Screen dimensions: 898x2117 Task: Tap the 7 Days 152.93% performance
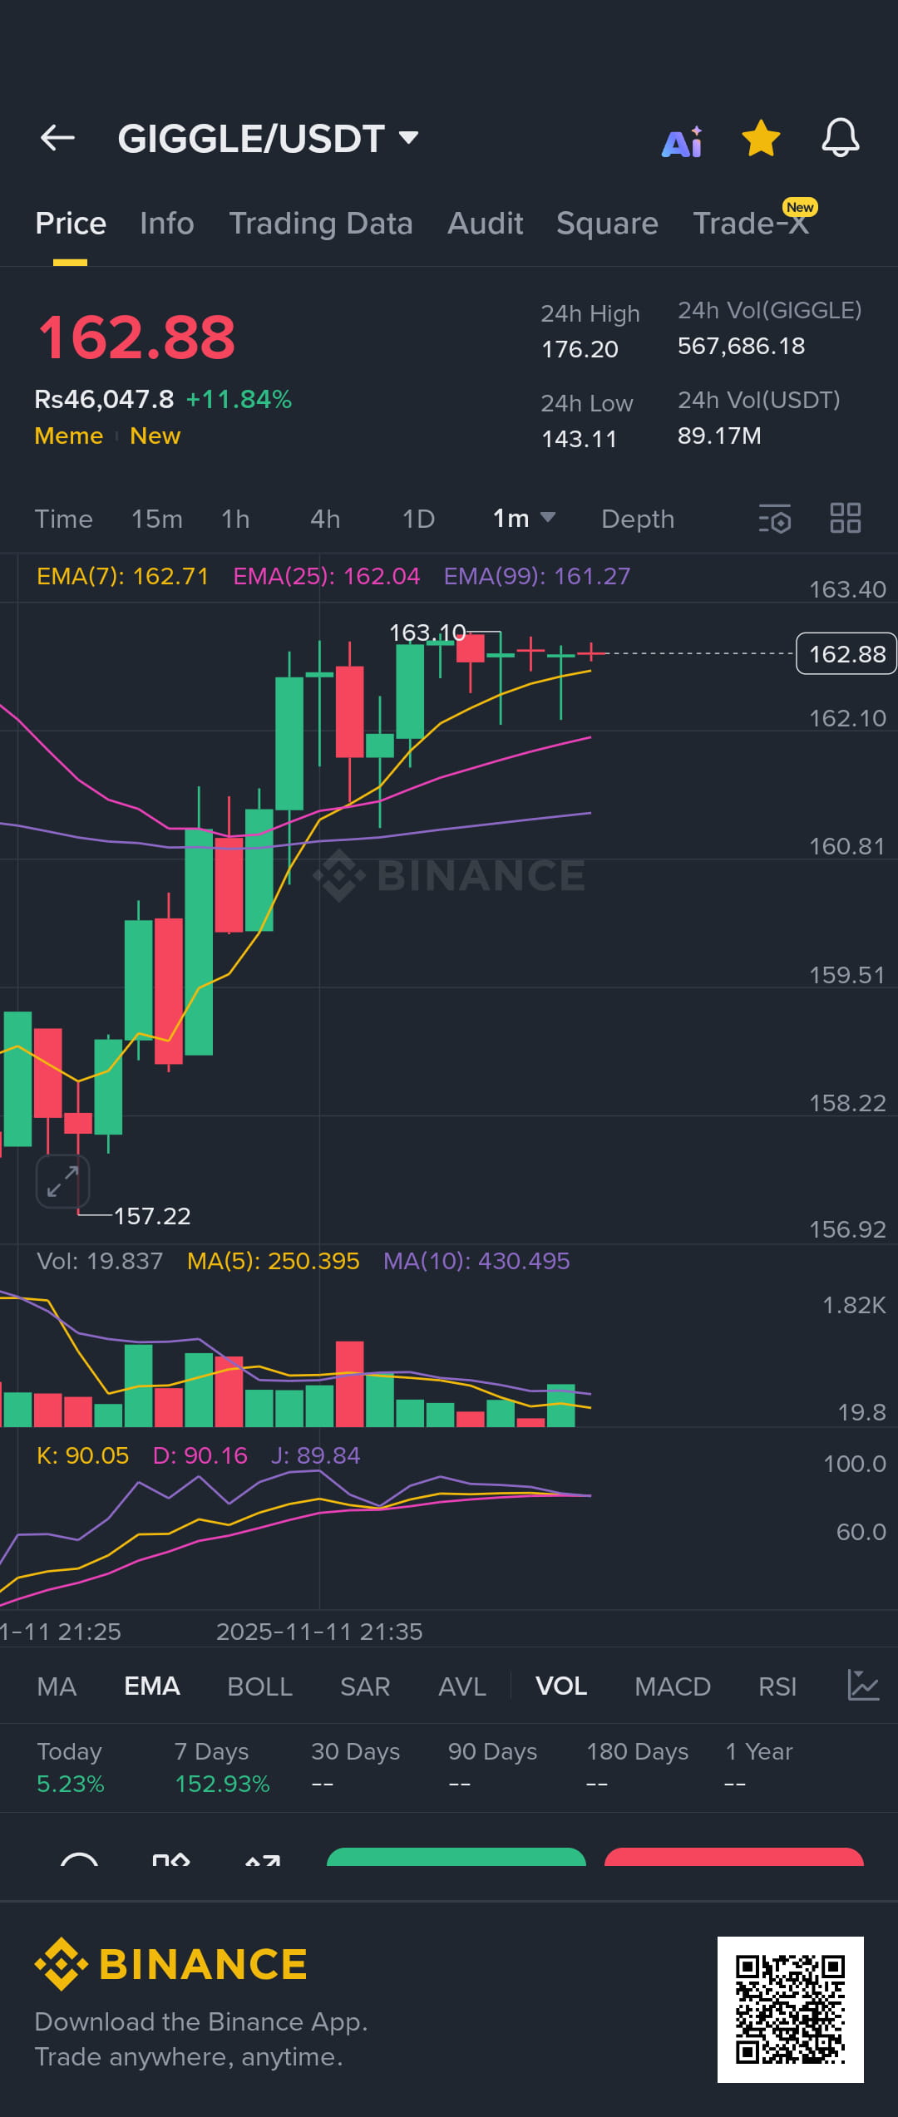tap(222, 1767)
